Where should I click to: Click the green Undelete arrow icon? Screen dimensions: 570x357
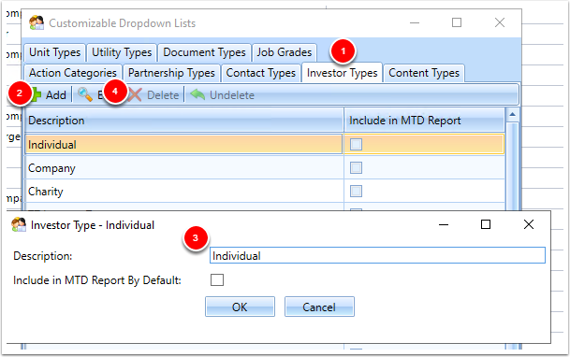[197, 94]
